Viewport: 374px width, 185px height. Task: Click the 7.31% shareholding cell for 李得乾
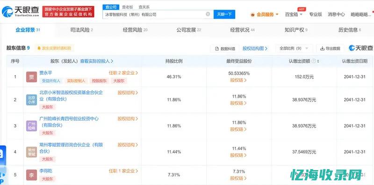[x=174, y=175]
